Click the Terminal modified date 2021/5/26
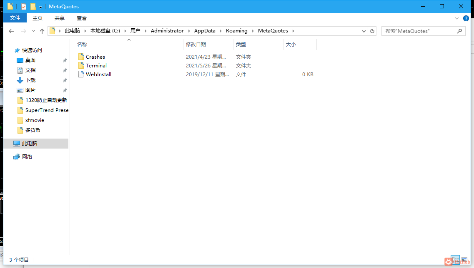 coord(206,65)
